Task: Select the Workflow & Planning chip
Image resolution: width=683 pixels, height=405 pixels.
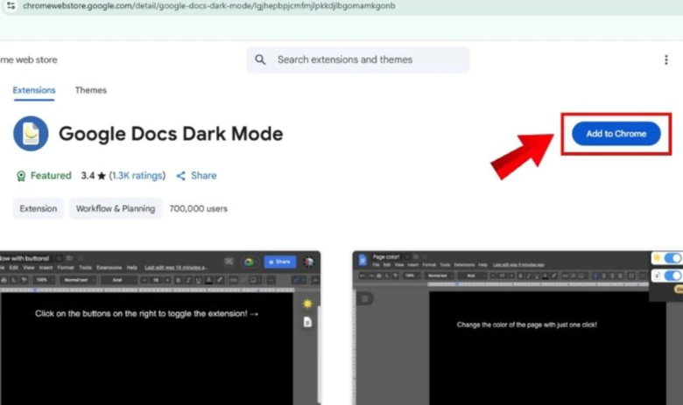Action: (115, 209)
